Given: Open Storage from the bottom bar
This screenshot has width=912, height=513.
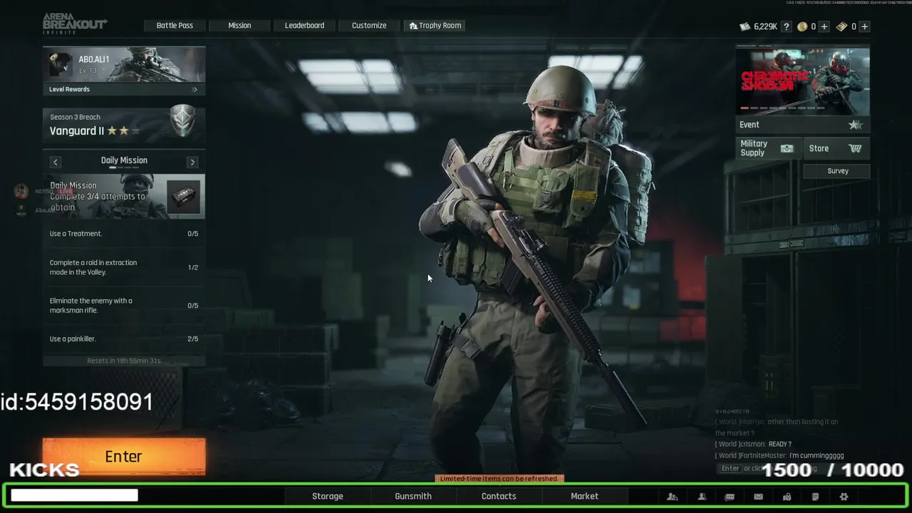Looking at the screenshot, I should pos(328,497).
